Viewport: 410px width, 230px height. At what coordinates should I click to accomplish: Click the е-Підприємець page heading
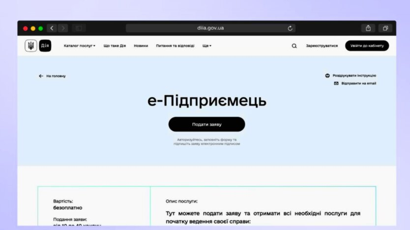coord(207,101)
